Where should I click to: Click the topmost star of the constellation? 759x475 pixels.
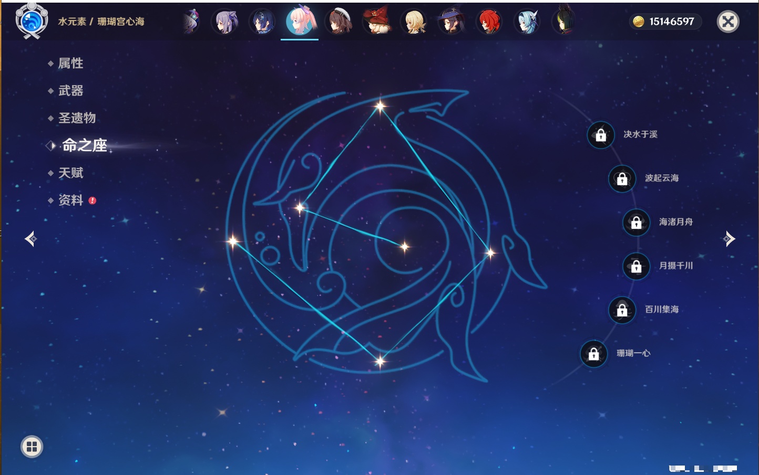click(380, 106)
